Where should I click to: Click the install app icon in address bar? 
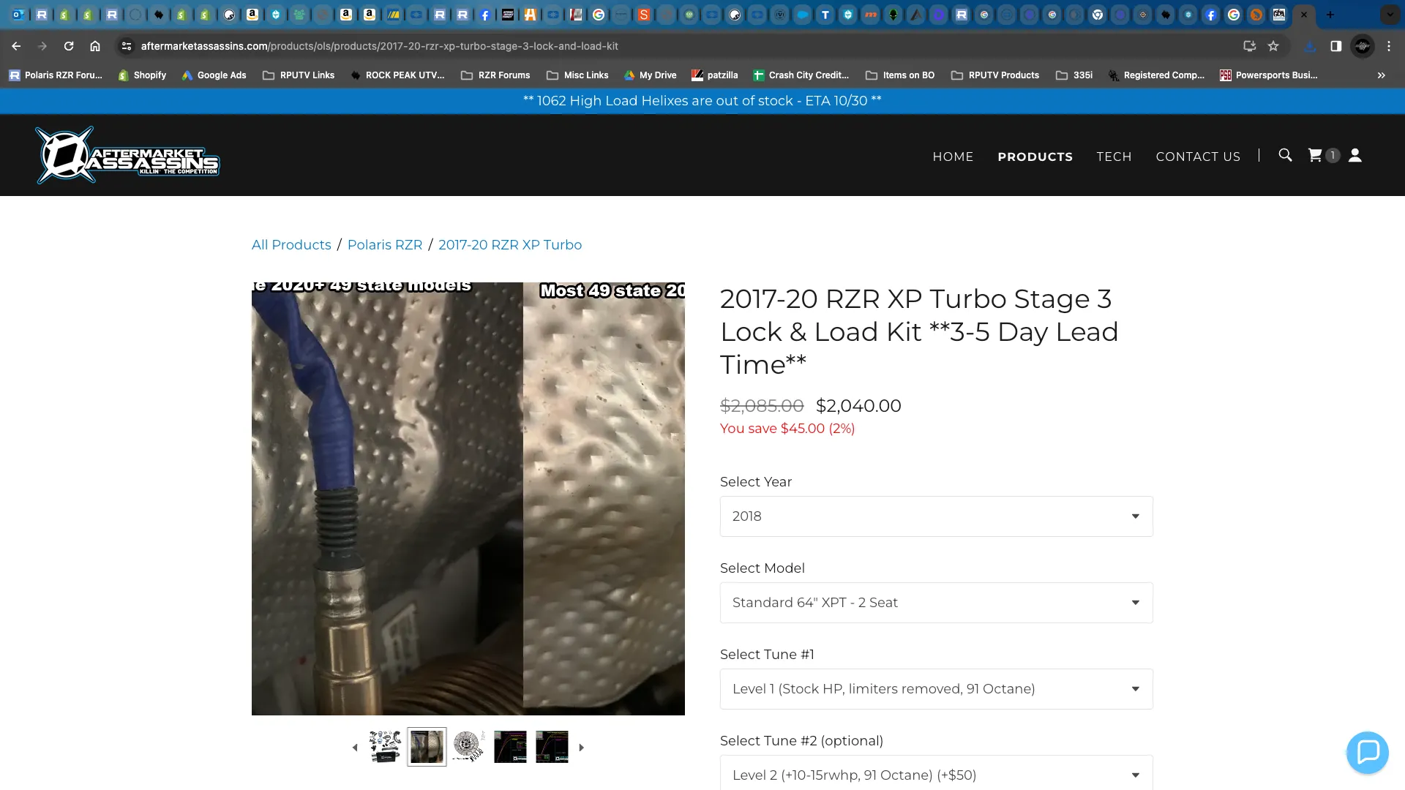[1250, 46]
